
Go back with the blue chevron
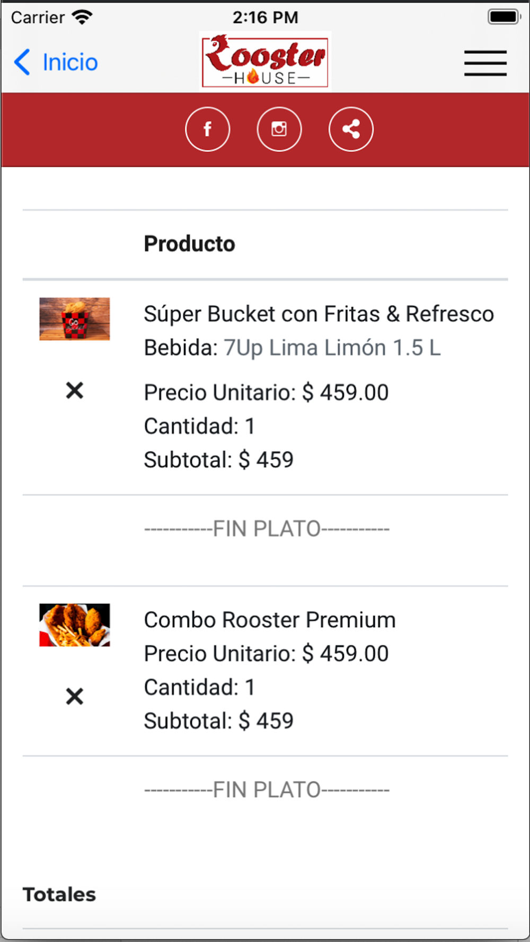click(x=22, y=63)
